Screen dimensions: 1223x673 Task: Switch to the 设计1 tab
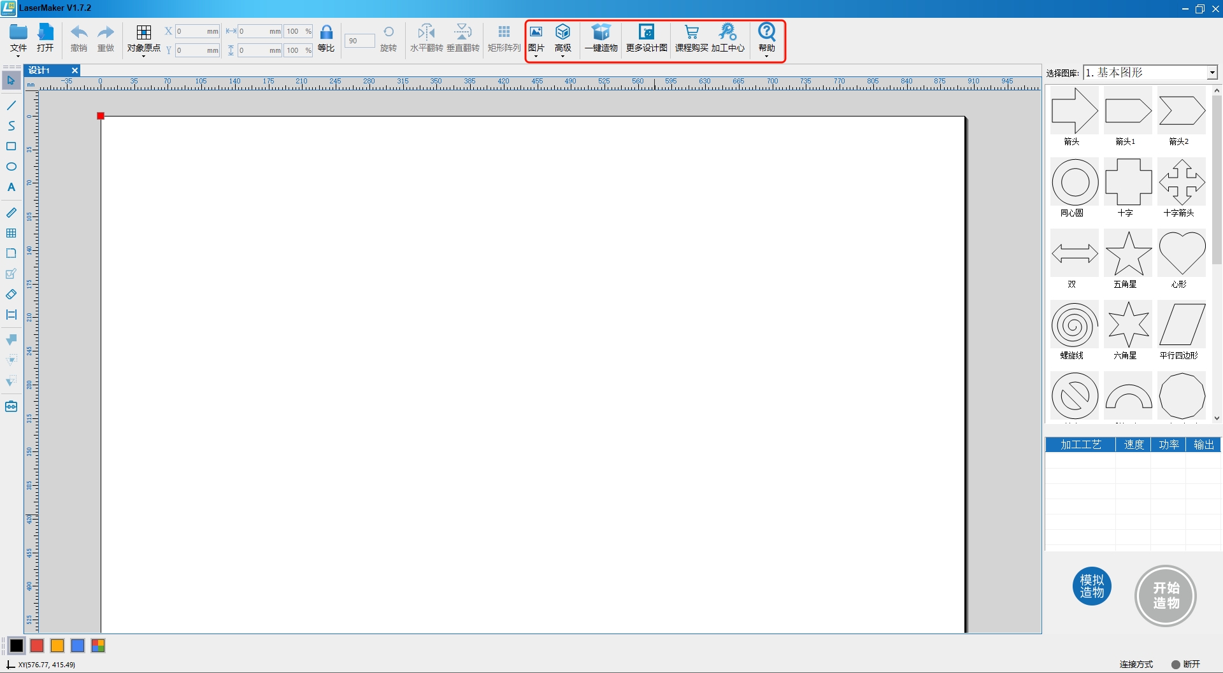coord(39,71)
